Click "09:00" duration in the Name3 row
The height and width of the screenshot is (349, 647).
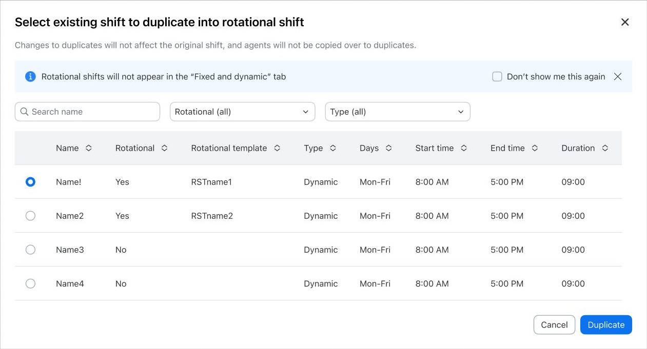(x=573, y=250)
